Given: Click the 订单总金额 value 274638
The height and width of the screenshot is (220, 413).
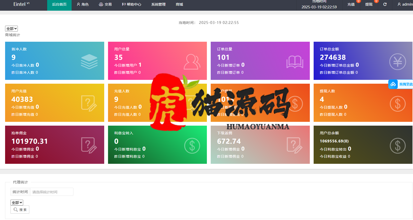Looking at the screenshot, I should click(x=333, y=57).
